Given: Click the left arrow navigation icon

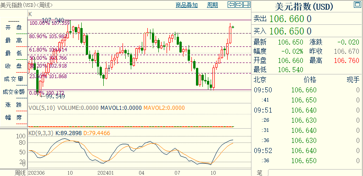Looking at the screenshot, I should click(x=231, y=5).
